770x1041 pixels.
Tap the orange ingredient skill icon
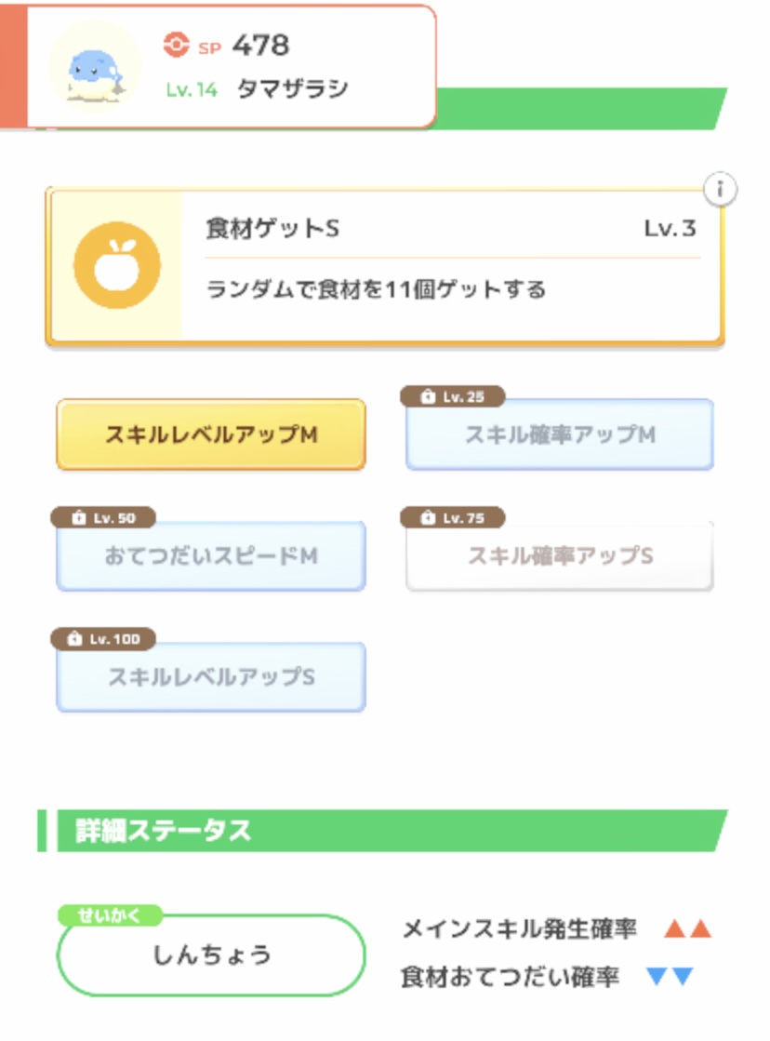pyautogui.click(x=117, y=265)
